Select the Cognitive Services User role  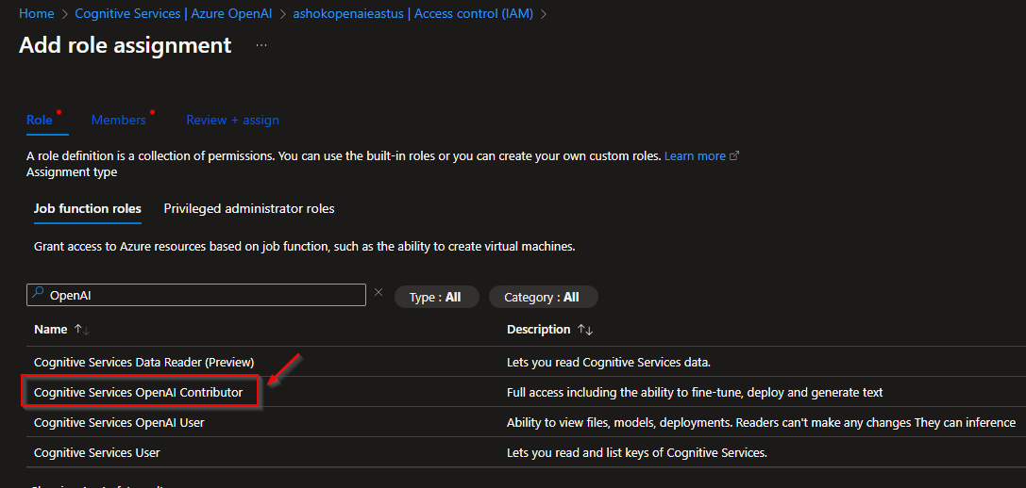[x=97, y=453]
